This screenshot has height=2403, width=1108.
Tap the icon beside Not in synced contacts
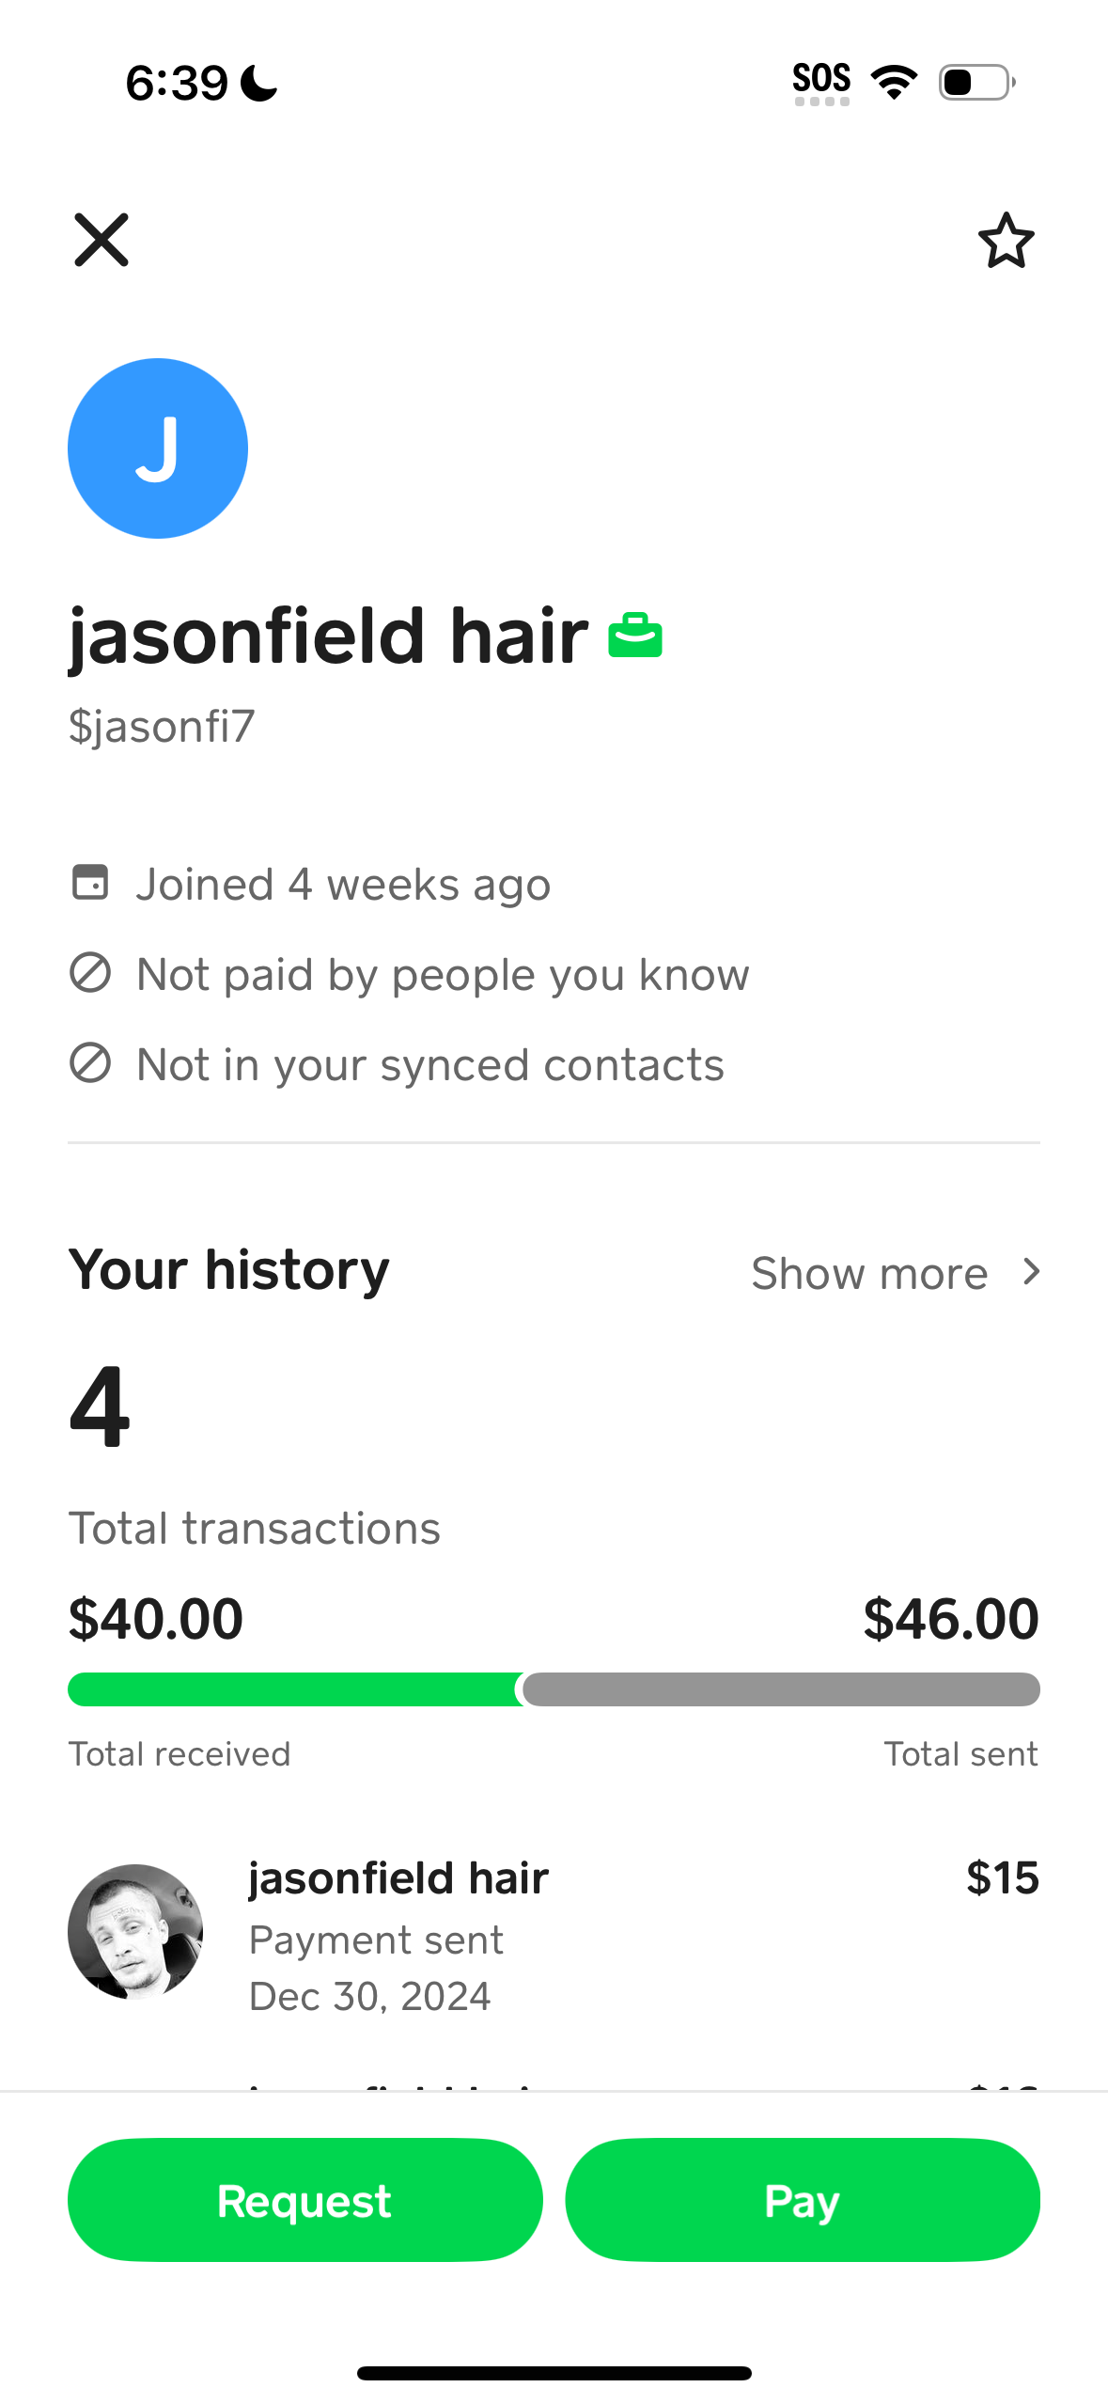(x=90, y=1063)
